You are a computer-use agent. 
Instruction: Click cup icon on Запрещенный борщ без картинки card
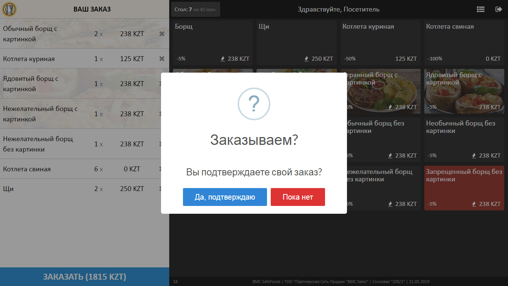[x=473, y=204]
